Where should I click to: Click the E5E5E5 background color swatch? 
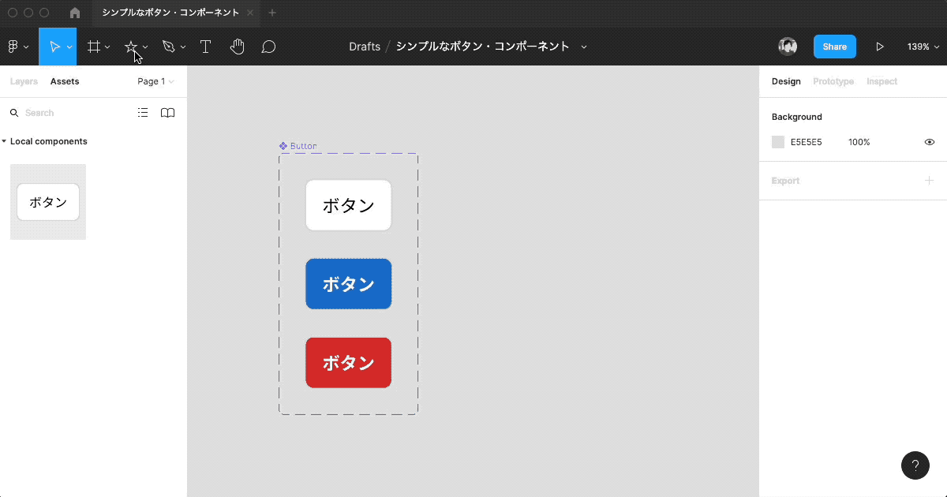[x=777, y=142]
